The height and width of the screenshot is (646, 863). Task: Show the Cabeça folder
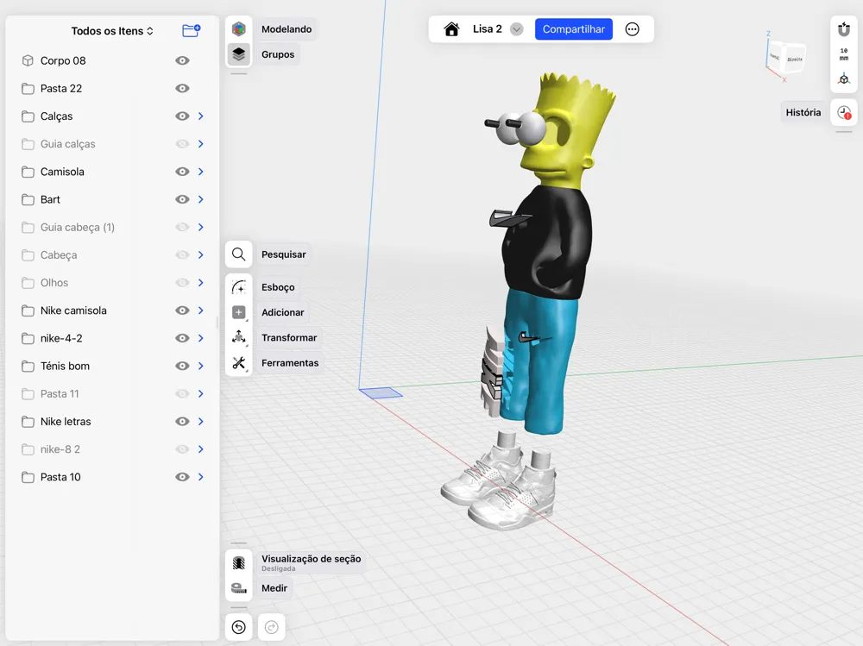pyautogui.click(x=182, y=254)
